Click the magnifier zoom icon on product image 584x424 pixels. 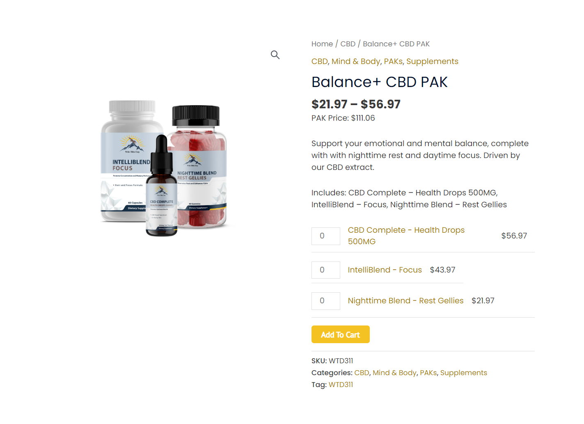[275, 55]
